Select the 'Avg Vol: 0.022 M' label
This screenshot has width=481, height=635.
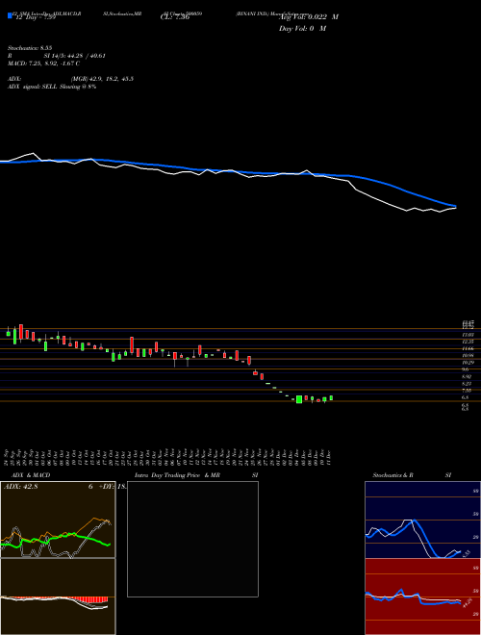pyautogui.click(x=308, y=17)
